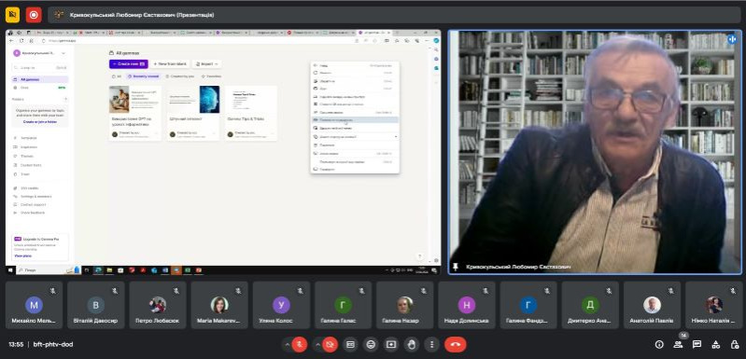The image size is (746, 359).
Task: Click Уляна Колос avatar tile
Action: (281, 305)
